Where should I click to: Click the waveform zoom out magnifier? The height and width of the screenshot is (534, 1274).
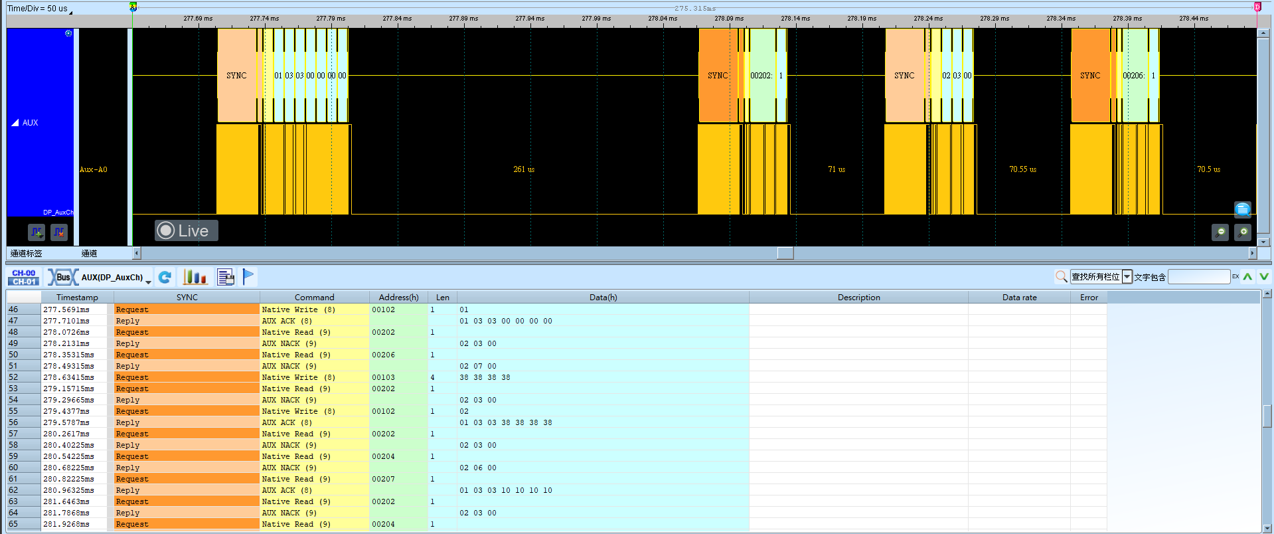[x=1220, y=232]
